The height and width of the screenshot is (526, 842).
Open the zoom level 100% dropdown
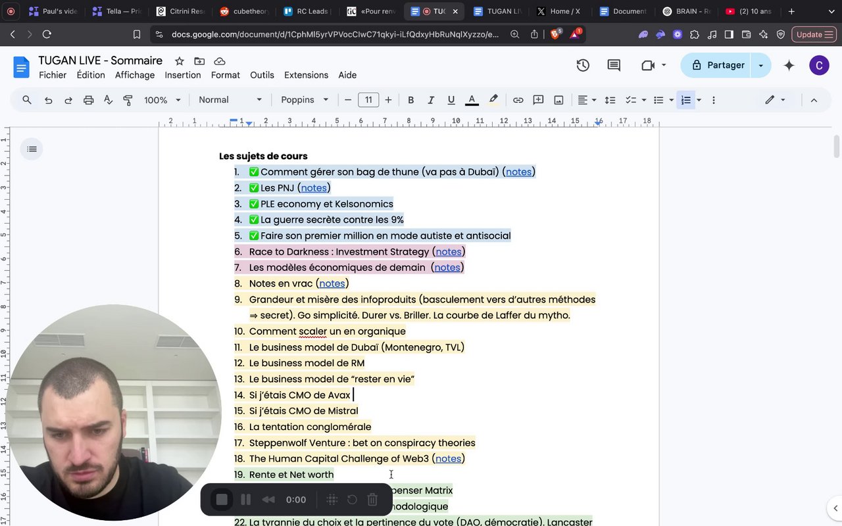162,100
